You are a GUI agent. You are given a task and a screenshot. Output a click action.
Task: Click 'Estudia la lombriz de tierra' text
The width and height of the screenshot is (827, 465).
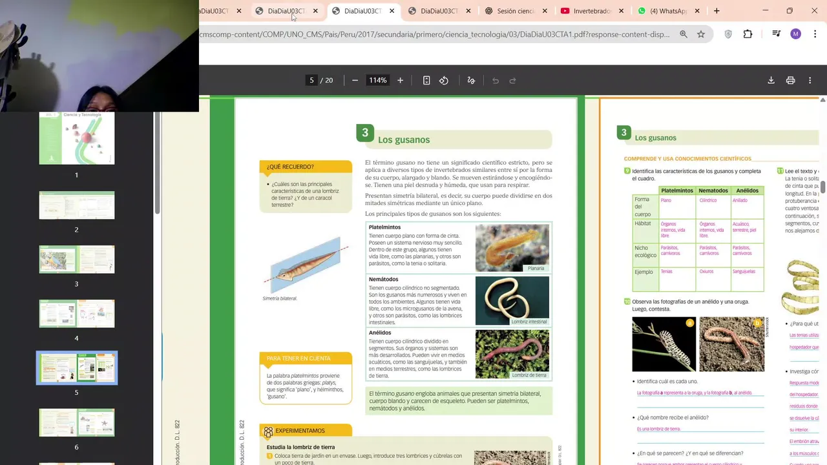coord(301,447)
